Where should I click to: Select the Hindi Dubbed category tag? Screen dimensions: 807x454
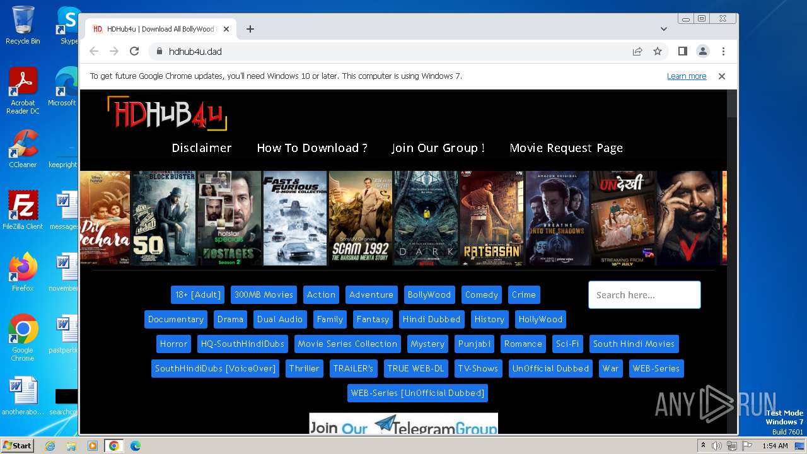432,319
